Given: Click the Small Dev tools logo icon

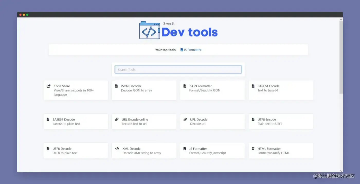Looking at the screenshot, I should (149, 30).
